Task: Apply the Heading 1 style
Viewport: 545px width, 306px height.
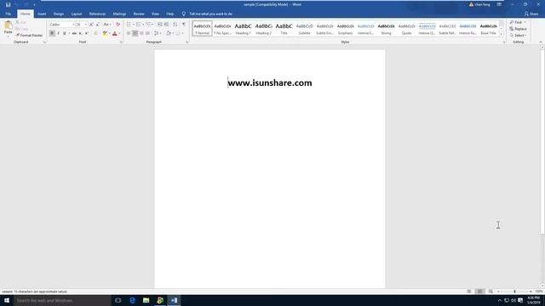Action: click(x=243, y=28)
